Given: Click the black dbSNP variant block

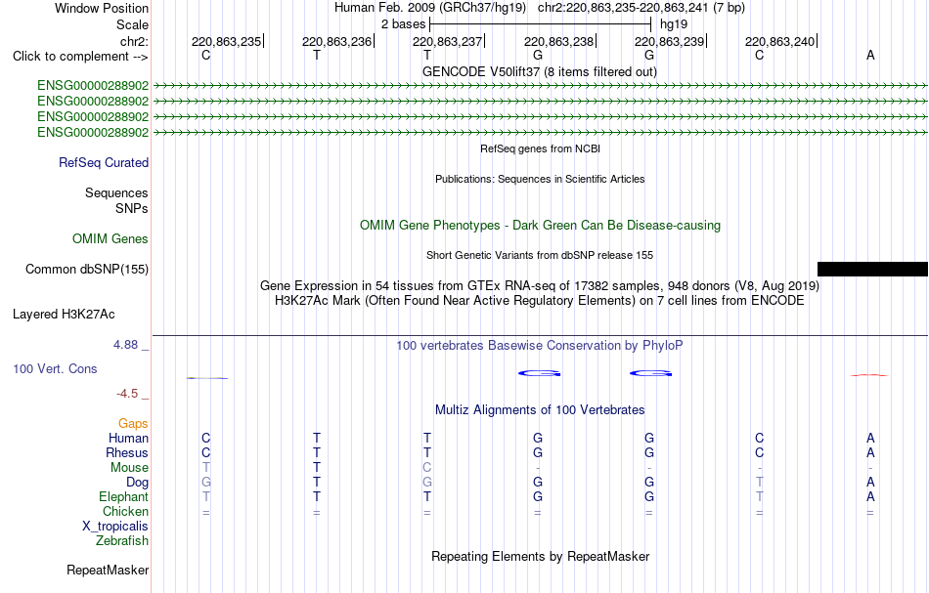Looking at the screenshot, I should click(x=872, y=270).
